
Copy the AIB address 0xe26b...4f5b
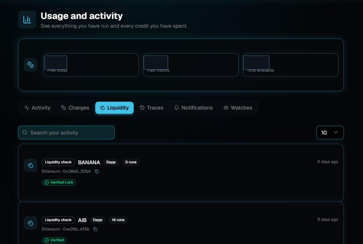click(x=95, y=229)
